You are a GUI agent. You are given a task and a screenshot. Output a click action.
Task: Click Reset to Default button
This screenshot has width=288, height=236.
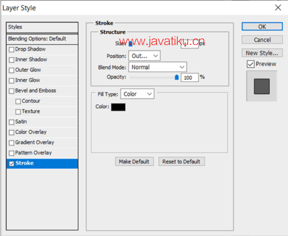pos(181,162)
